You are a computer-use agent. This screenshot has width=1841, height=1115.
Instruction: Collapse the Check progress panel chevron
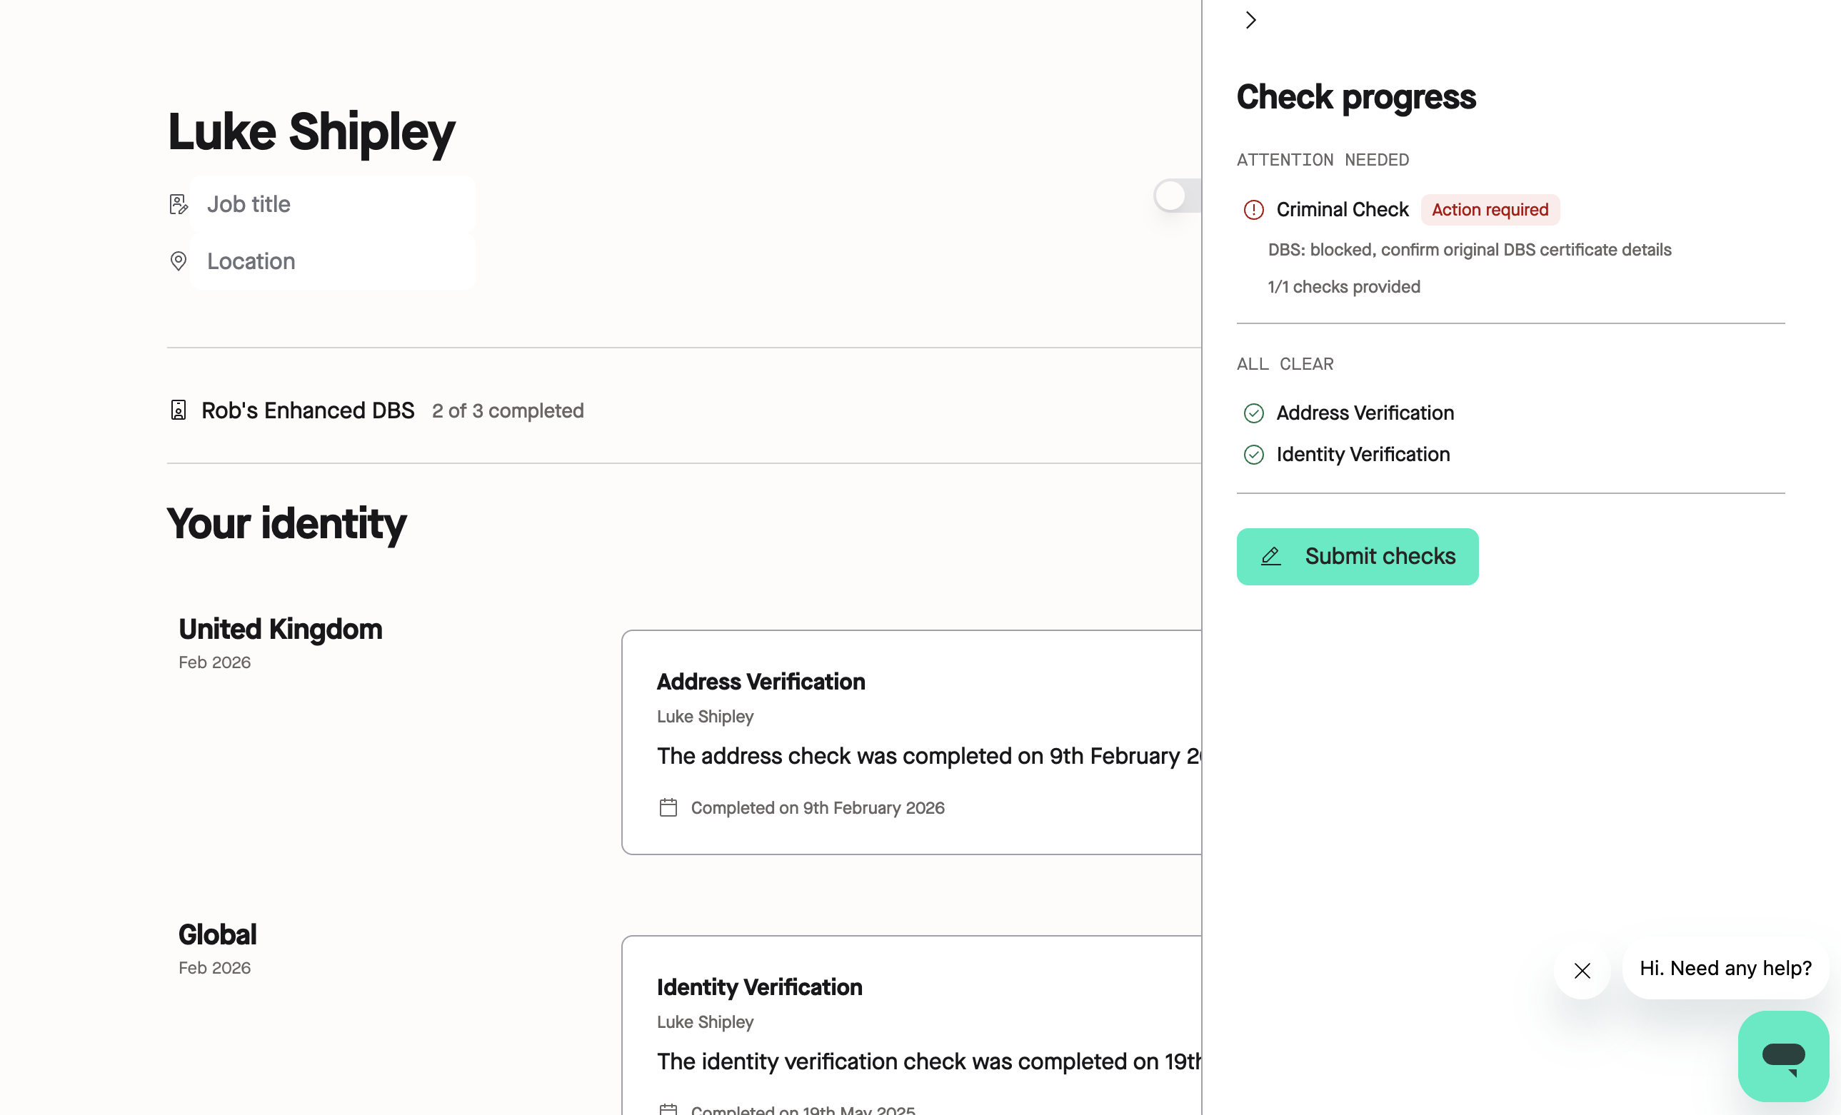[x=1250, y=20]
